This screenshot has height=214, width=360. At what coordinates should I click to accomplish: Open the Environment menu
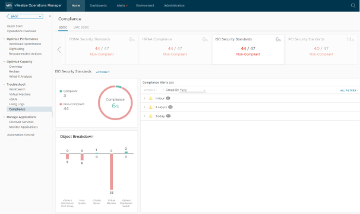(145, 5)
